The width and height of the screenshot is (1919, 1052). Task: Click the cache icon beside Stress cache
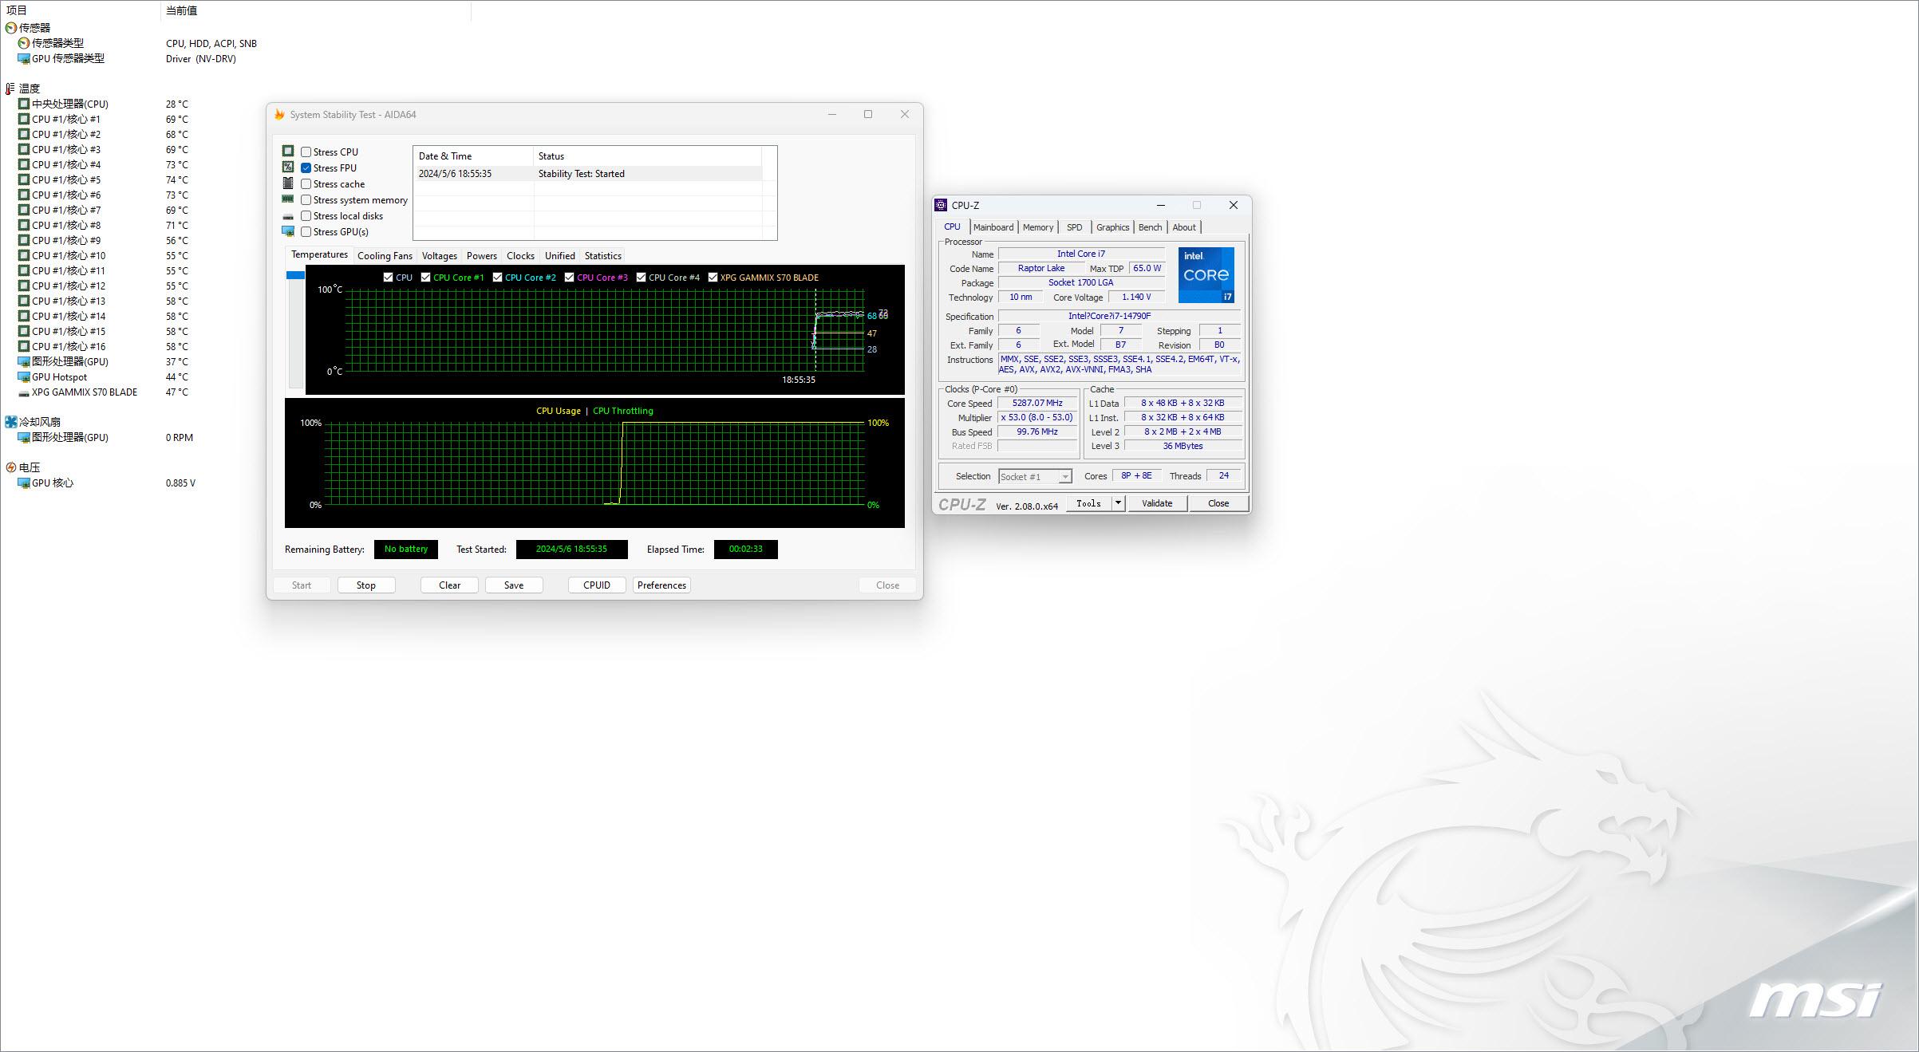289,183
